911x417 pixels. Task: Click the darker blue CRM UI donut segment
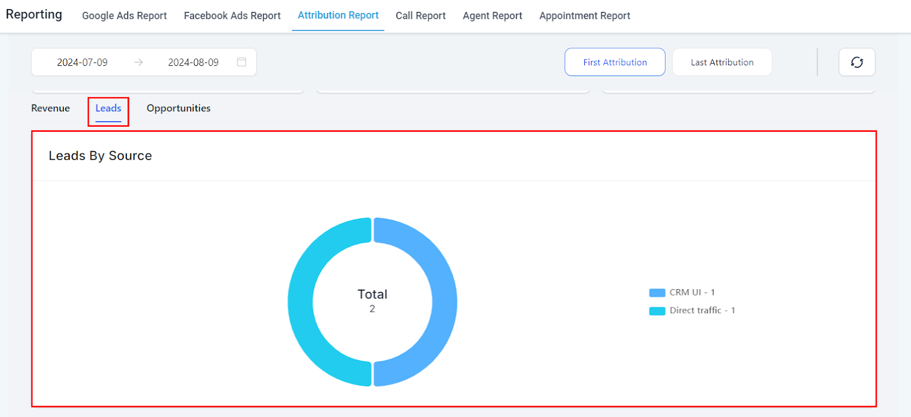click(x=445, y=302)
